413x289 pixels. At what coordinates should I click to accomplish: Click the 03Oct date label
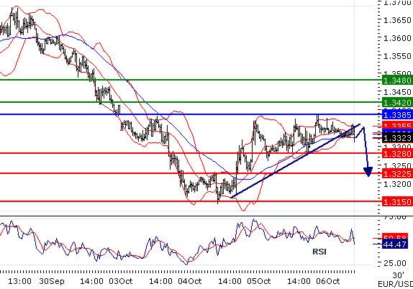(x=121, y=281)
